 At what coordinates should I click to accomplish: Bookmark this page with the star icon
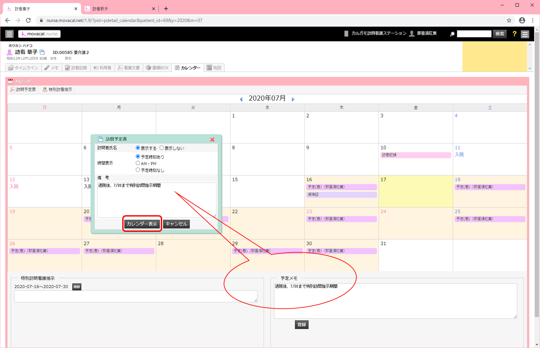(509, 20)
